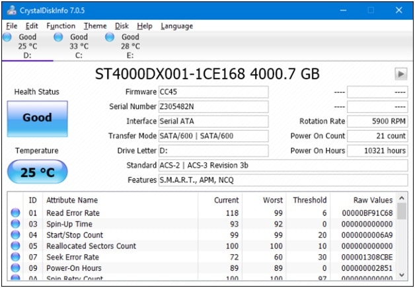Open the Language menu
415x288 pixels.
(x=177, y=26)
